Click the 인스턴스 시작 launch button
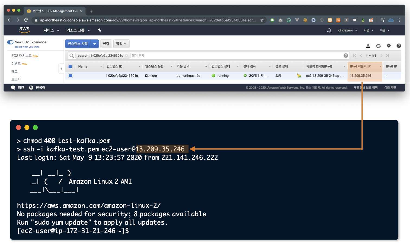 (78, 44)
